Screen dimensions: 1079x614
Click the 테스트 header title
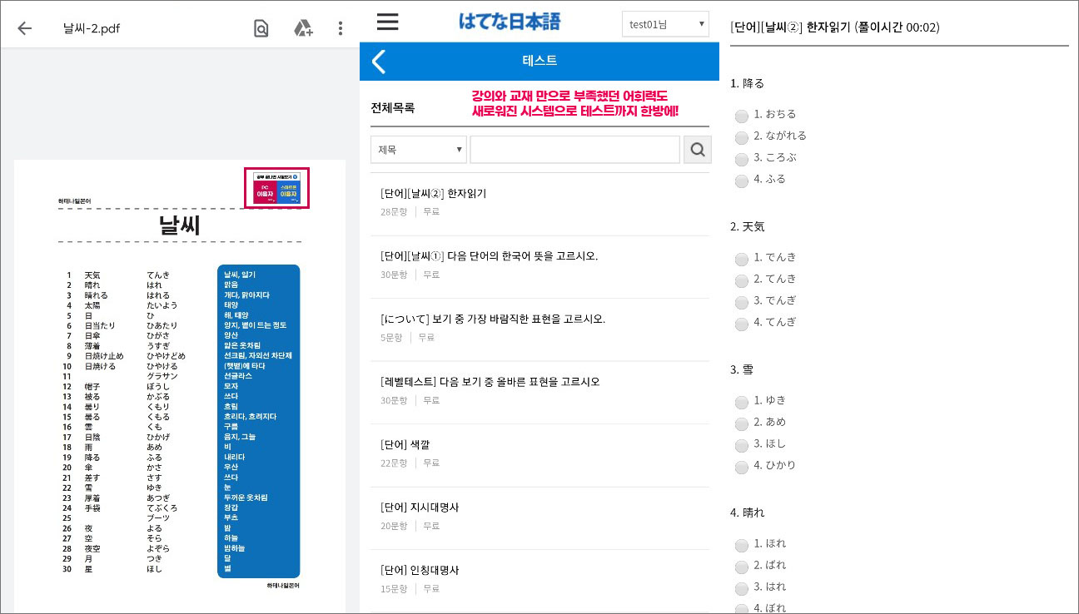pyautogui.click(x=539, y=61)
